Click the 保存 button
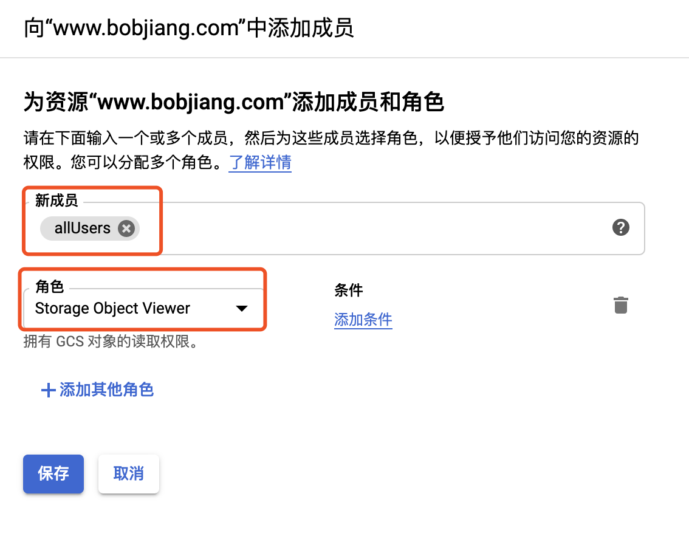This screenshot has width=689, height=536. point(53,473)
